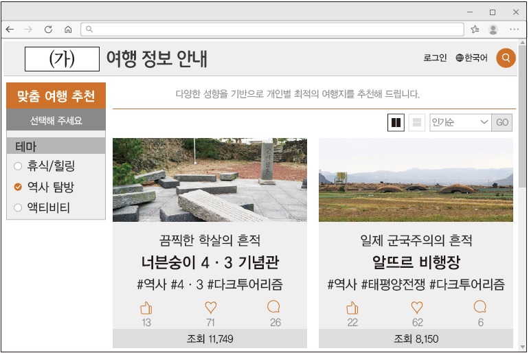Open the 알뜨르 비행장 photo thumbnail

pos(416,180)
